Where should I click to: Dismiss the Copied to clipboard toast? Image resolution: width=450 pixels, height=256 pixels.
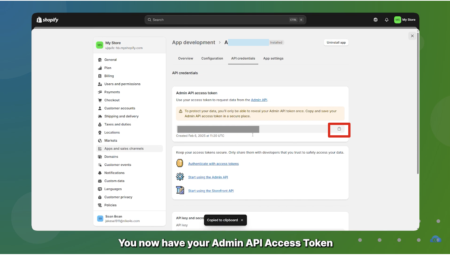[242, 220]
